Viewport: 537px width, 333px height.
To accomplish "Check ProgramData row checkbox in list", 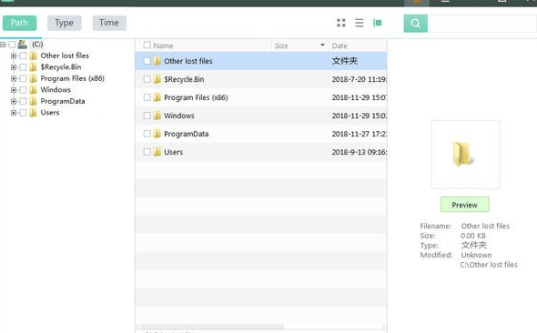I will click(147, 134).
